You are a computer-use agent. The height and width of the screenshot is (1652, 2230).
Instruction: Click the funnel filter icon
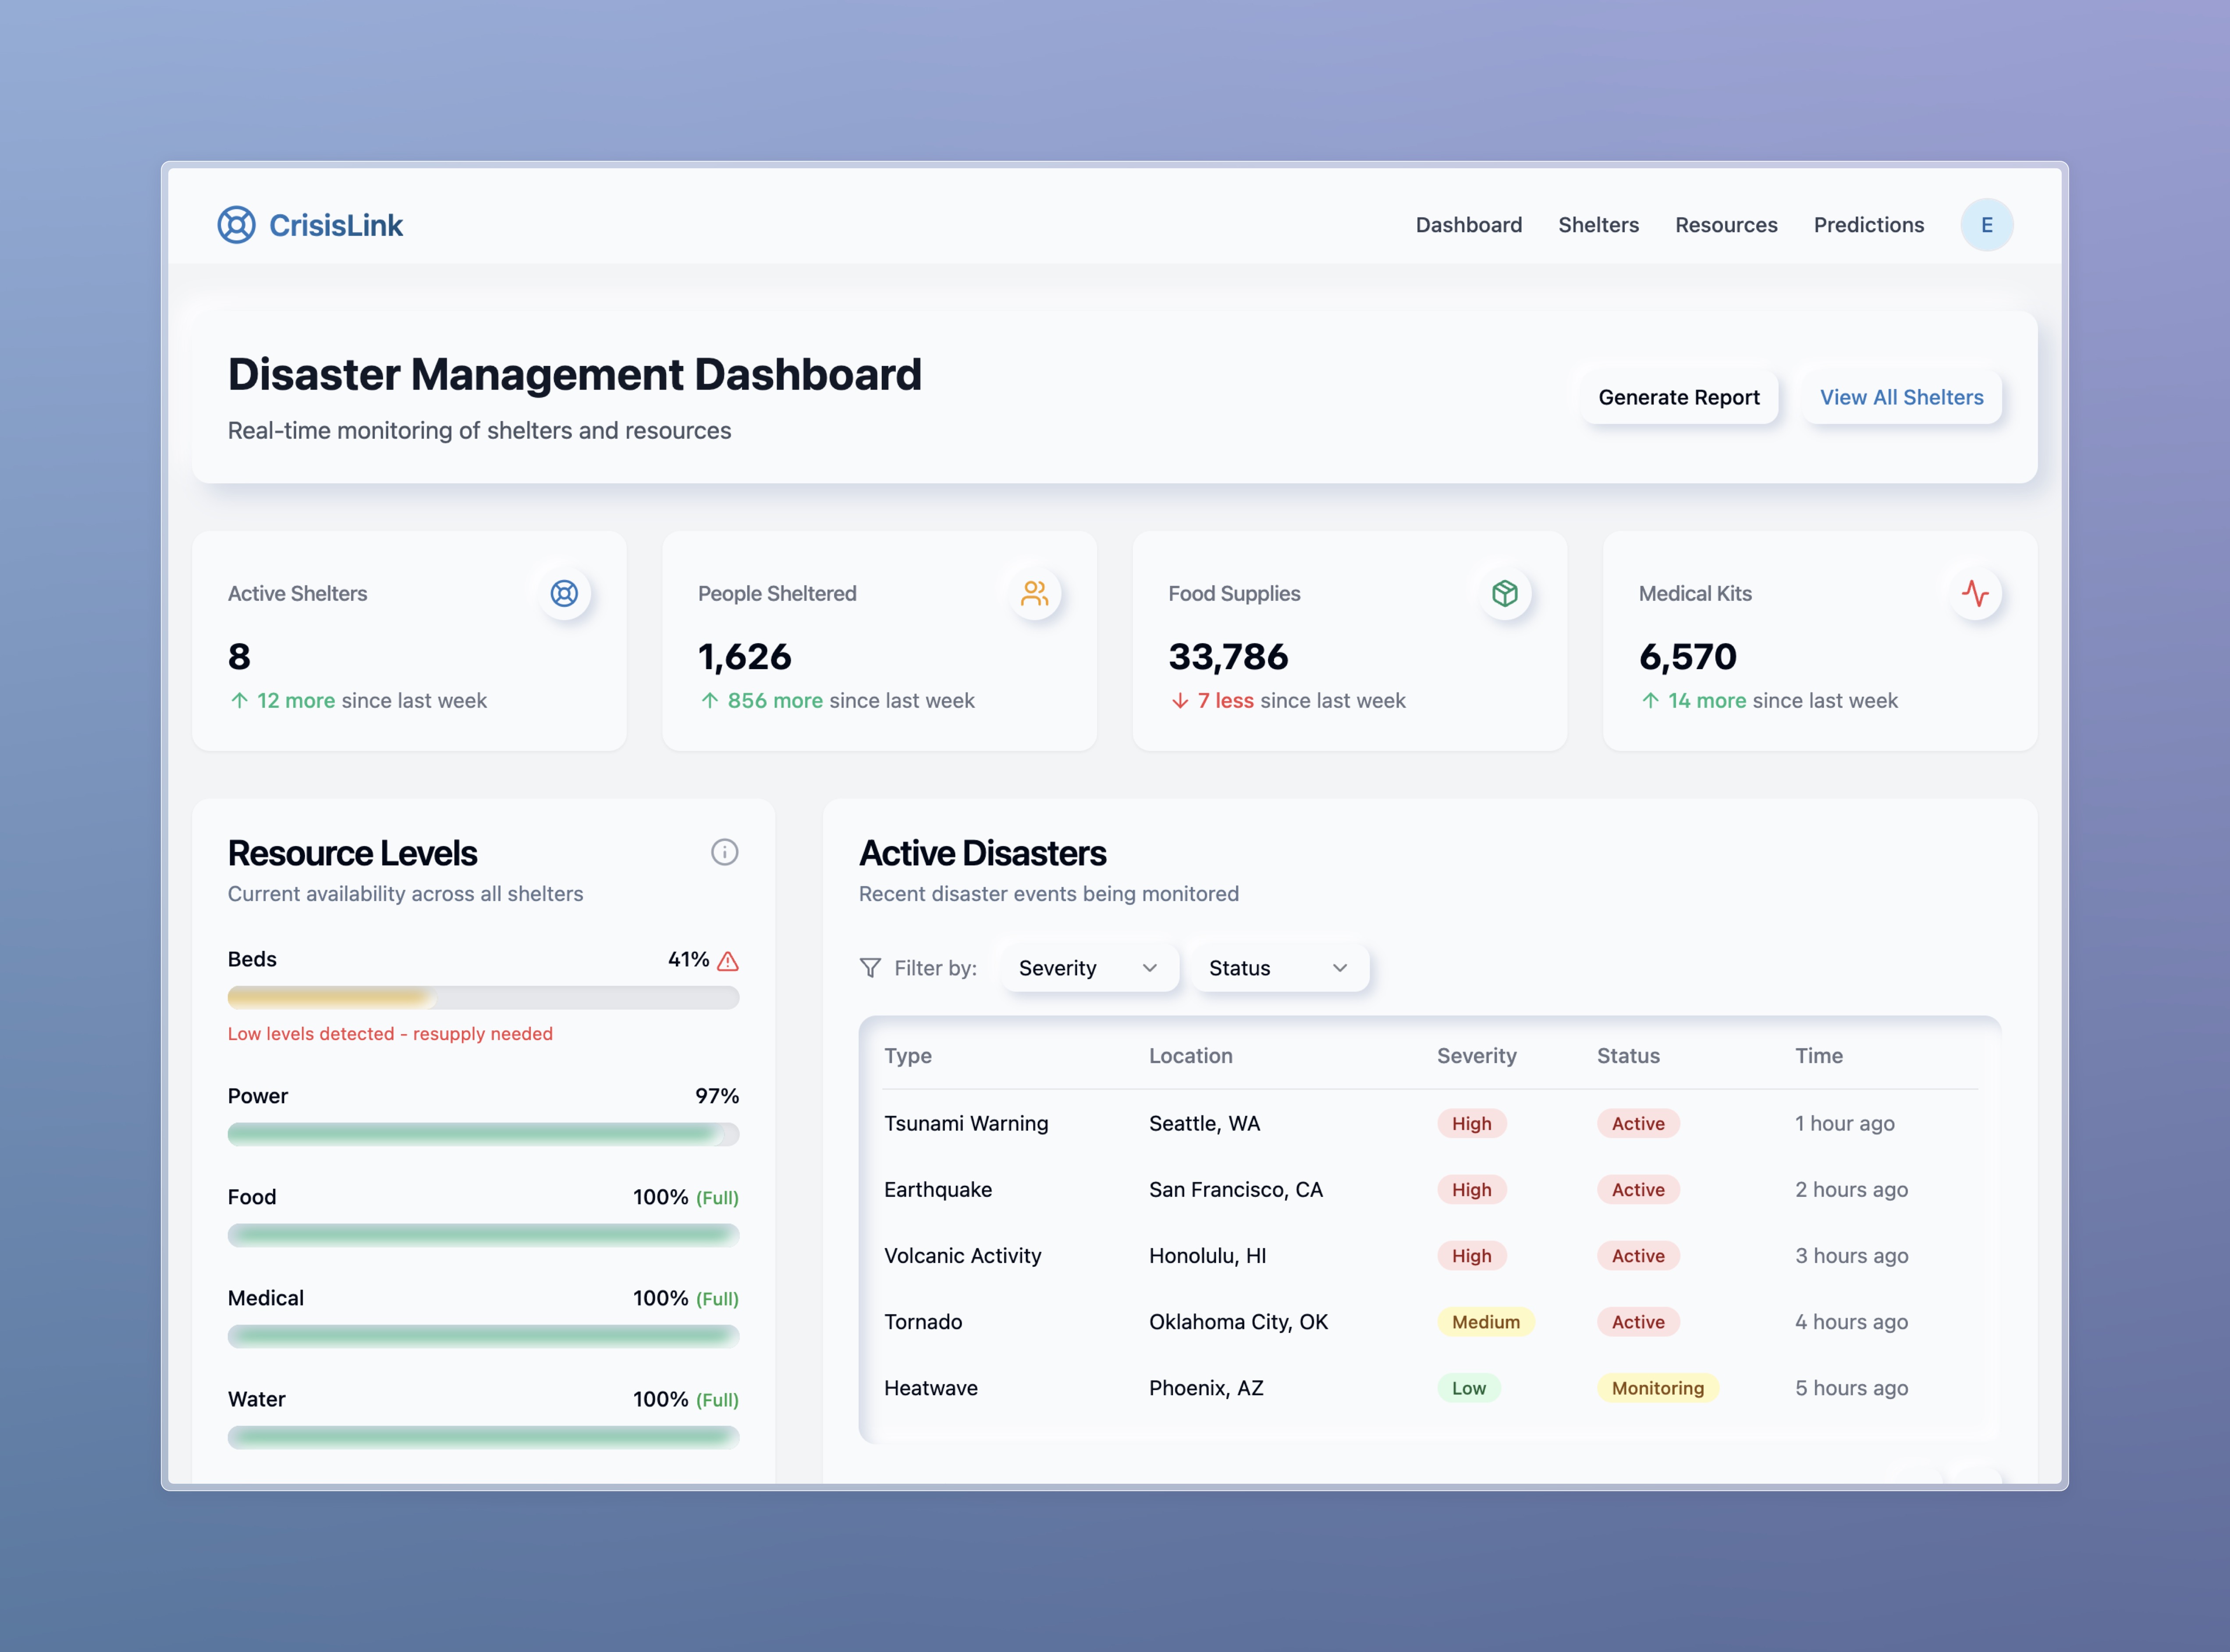click(870, 968)
